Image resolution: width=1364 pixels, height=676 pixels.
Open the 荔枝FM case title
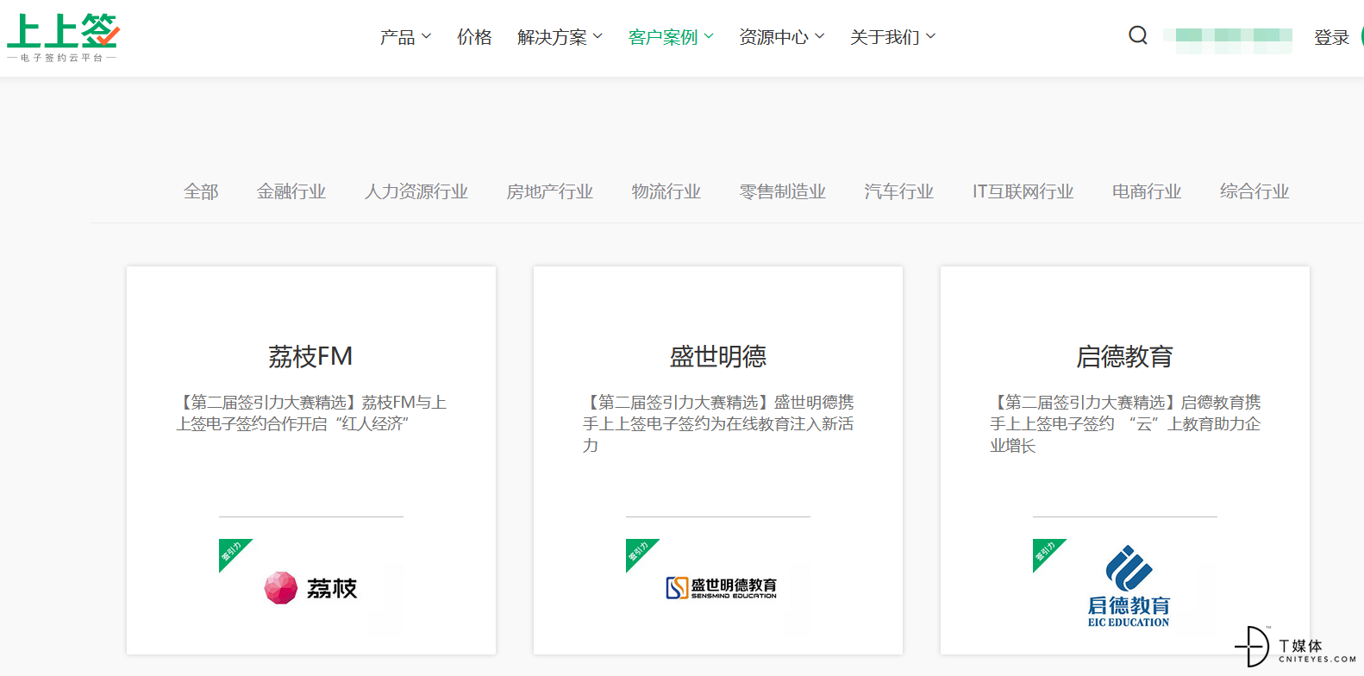pyautogui.click(x=310, y=356)
